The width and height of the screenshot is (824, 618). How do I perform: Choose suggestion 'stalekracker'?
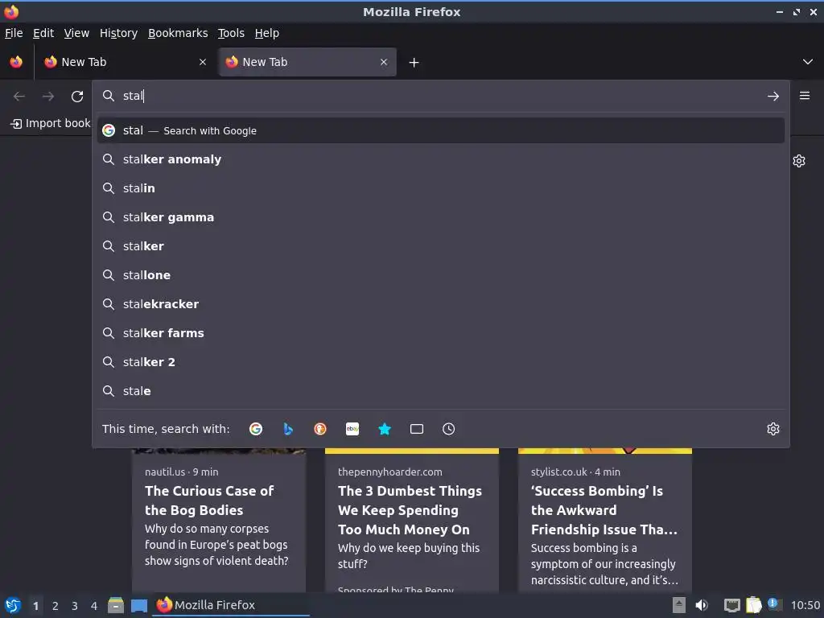441,303
